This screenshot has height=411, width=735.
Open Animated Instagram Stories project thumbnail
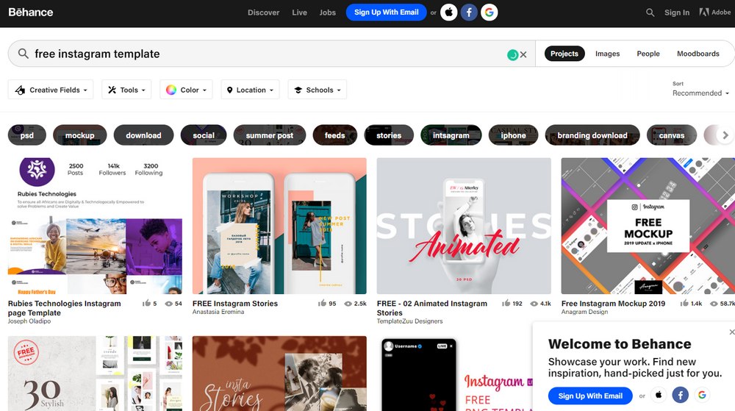click(x=464, y=226)
